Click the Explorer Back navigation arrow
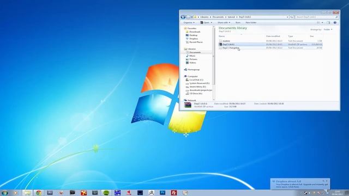 coord(183,17)
